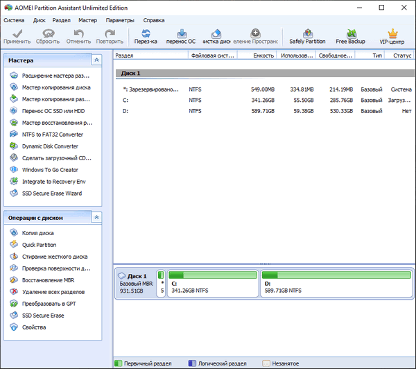Click the Применить (Apply) checkmark icon
Viewport: 416px width, 369px height.
click(16, 33)
